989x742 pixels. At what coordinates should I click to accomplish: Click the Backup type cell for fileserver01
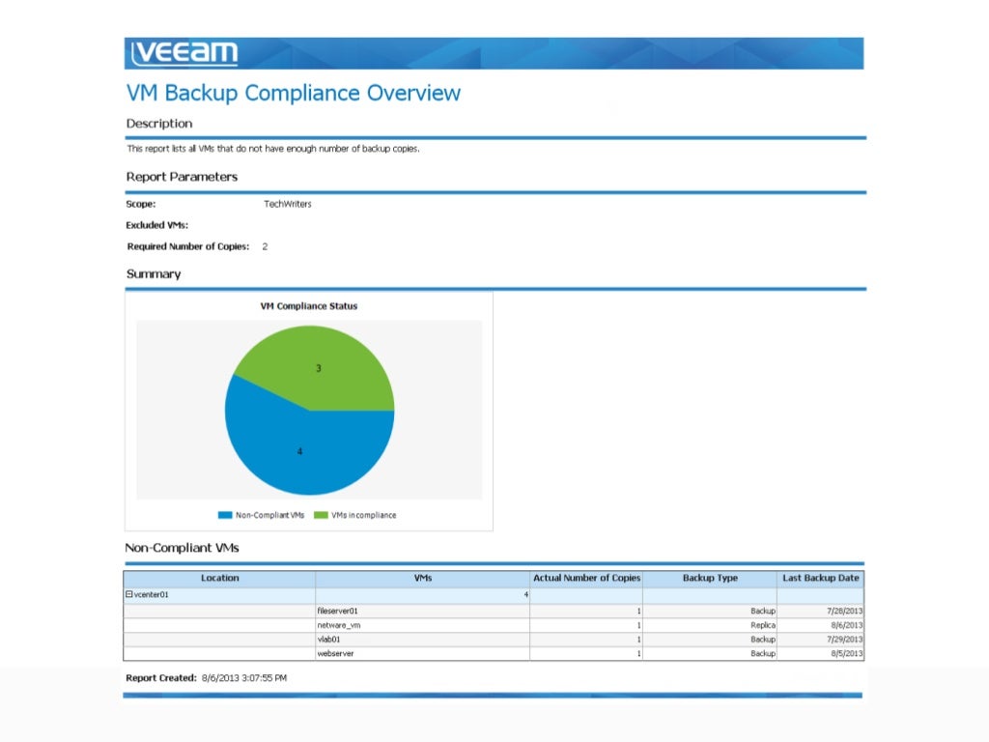[x=710, y=611]
